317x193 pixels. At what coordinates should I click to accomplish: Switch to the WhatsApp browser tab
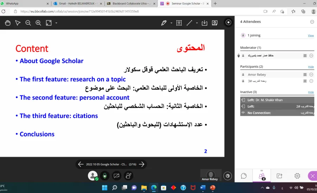point(25,4)
